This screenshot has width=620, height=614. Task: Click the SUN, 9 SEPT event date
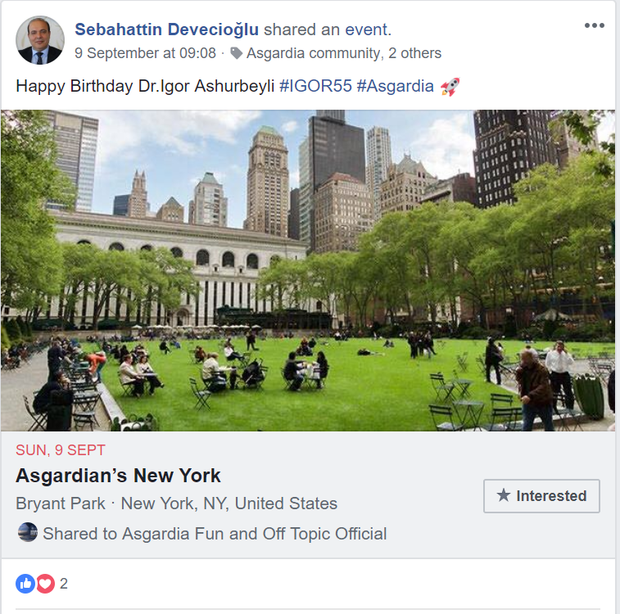click(61, 450)
